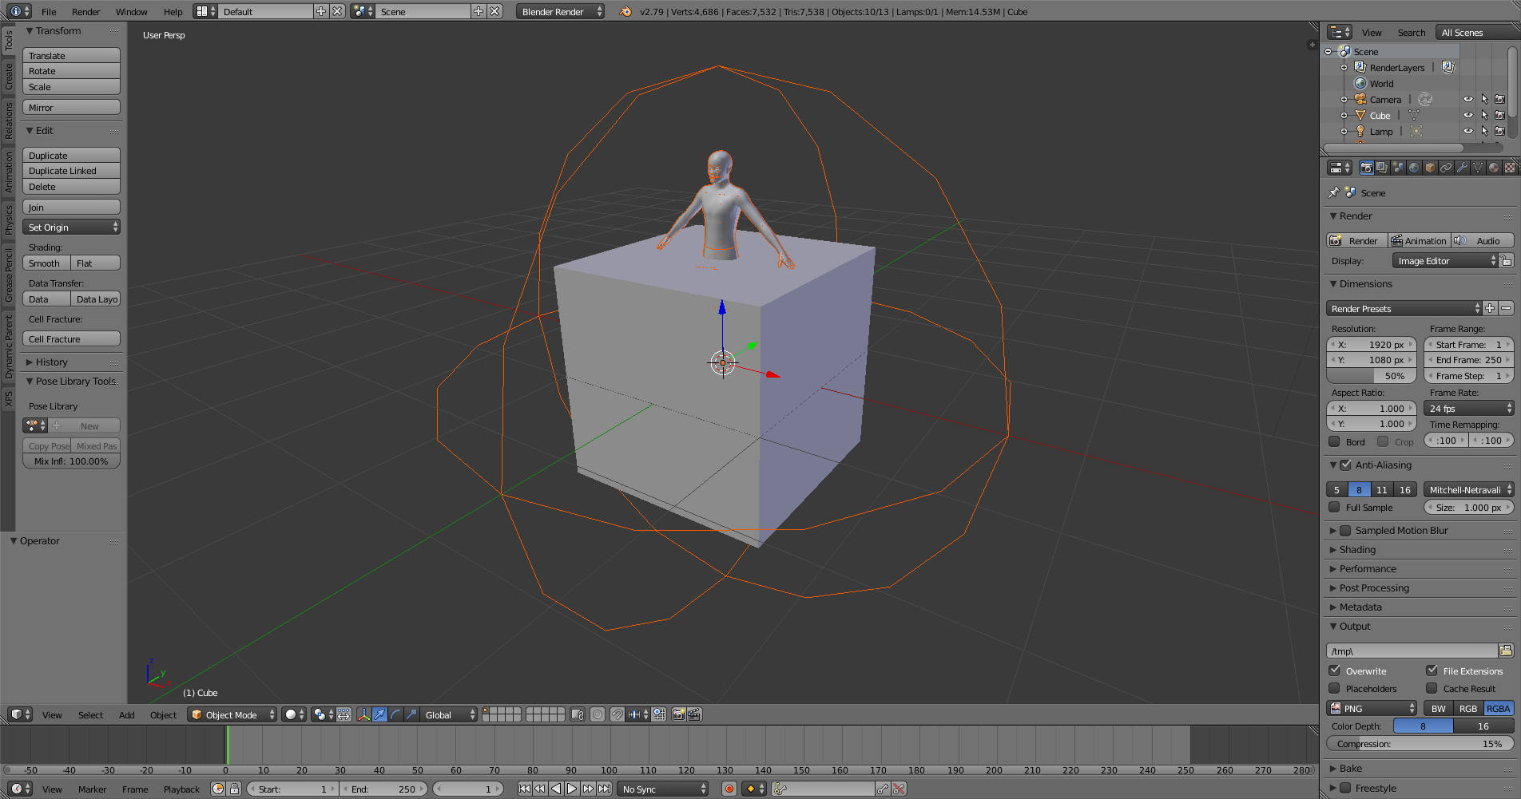
Task: Click the Duplicate Linked button
Action: tap(71, 171)
